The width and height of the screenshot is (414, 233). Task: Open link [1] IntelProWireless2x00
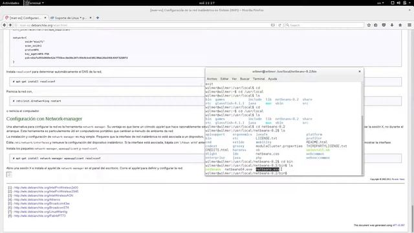(46, 188)
